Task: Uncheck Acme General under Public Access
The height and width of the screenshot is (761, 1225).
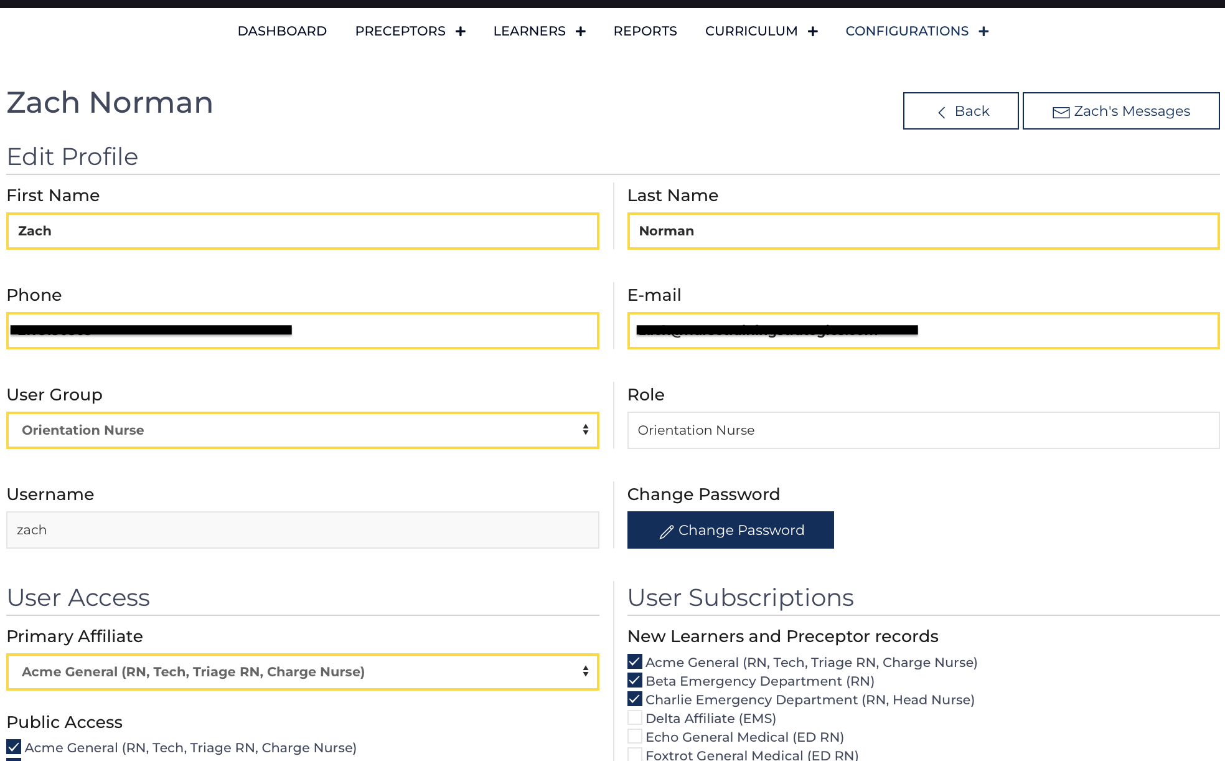Action: click(x=14, y=747)
